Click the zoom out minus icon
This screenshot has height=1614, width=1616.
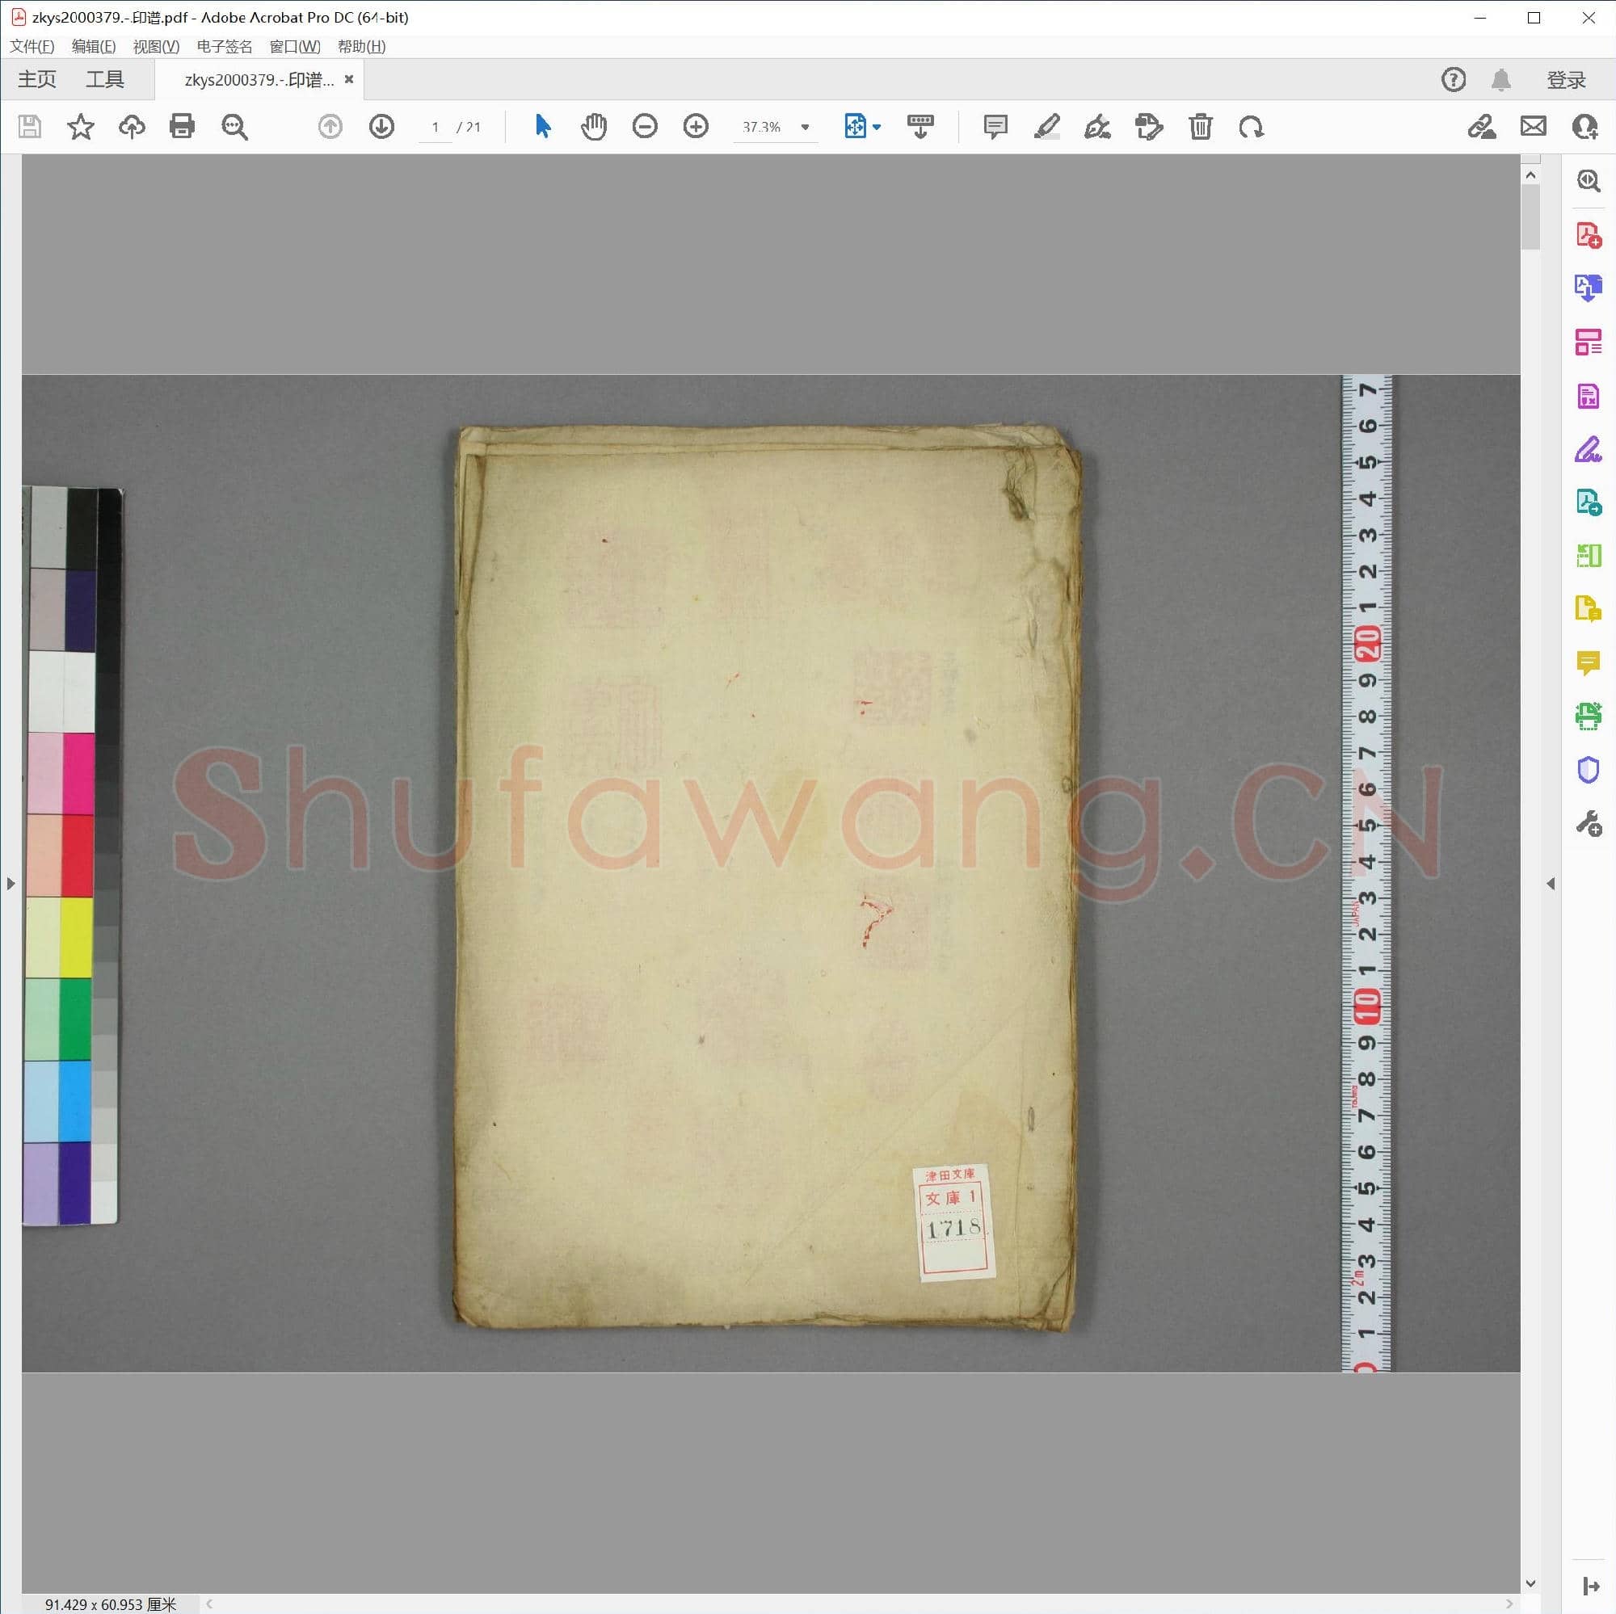click(x=644, y=126)
